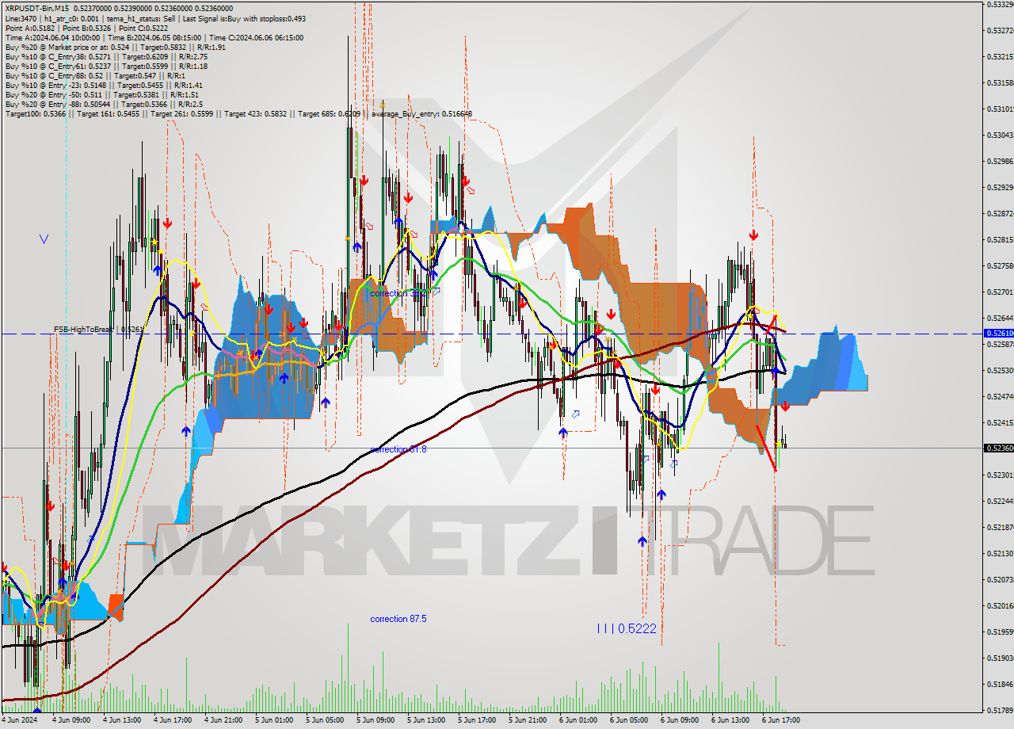Click the FSB-HighToBreak 0.5261 label

[98, 329]
